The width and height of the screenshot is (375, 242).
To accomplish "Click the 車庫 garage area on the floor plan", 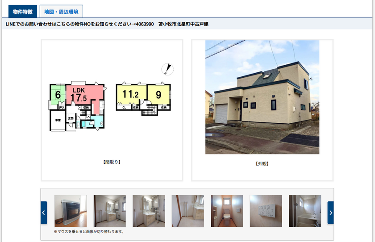I will [58, 121].
